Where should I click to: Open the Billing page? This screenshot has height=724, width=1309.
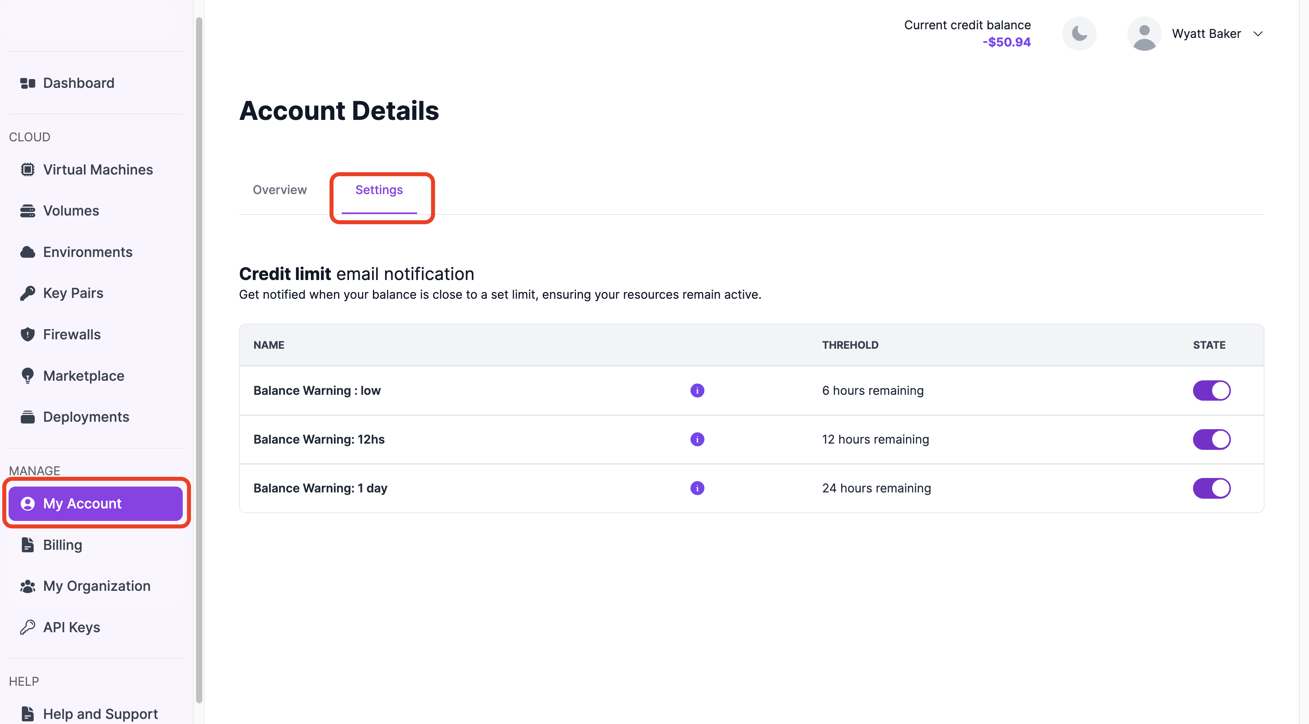pos(62,545)
